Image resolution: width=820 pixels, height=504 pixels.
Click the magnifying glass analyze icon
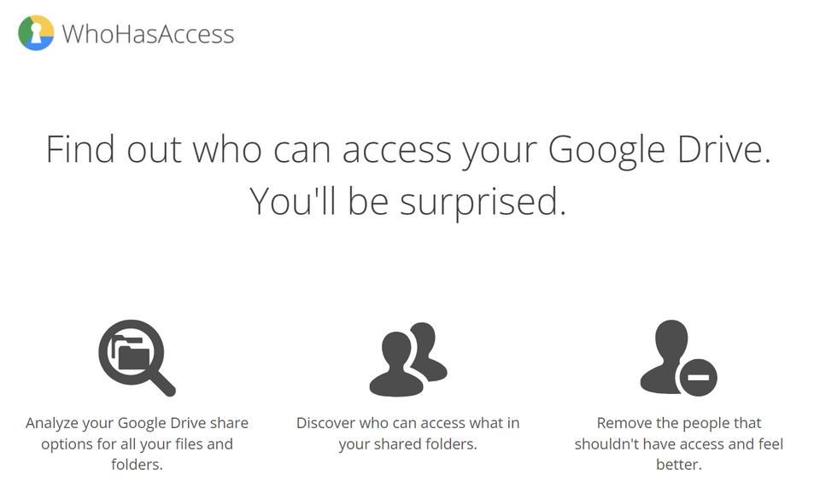coord(137,358)
